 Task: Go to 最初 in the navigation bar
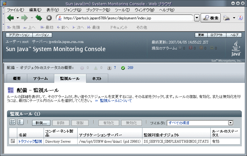pos(47,27)
